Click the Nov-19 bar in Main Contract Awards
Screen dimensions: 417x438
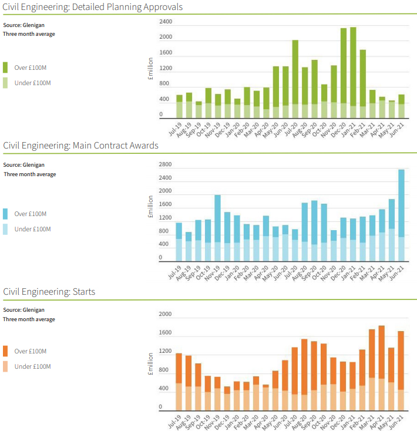click(217, 220)
